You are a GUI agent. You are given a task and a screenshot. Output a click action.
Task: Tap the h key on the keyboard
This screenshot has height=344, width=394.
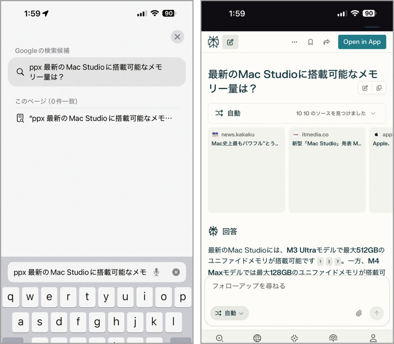pos(116,322)
